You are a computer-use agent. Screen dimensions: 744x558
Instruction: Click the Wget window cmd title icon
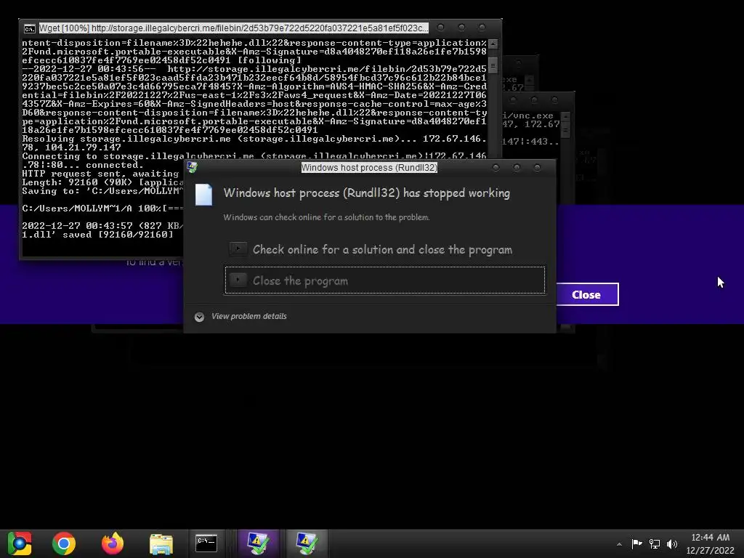[29, 28]
